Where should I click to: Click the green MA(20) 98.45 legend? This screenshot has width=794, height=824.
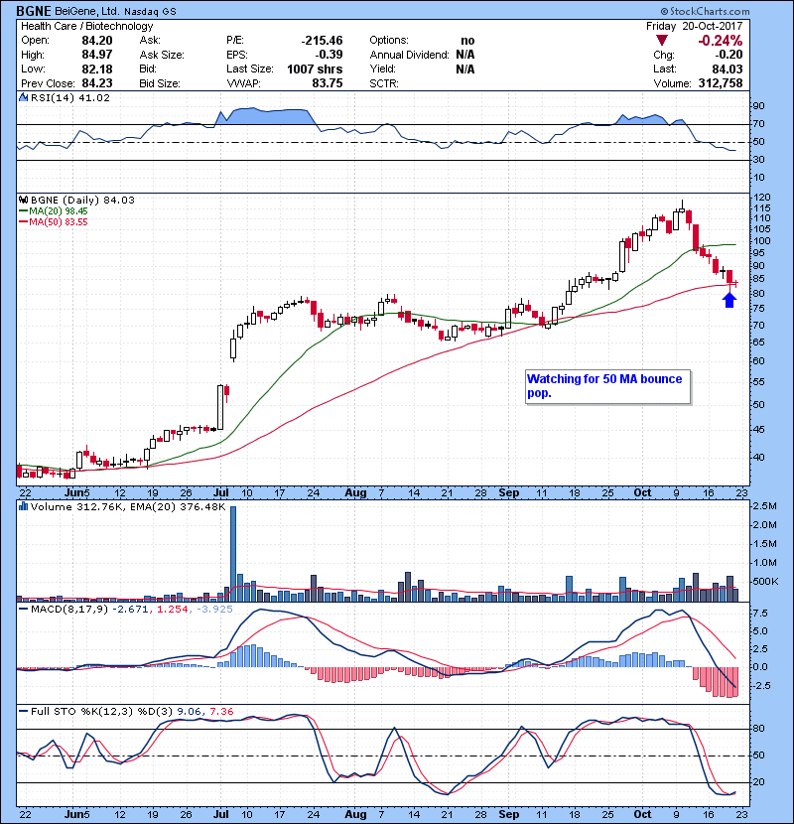(54, 210)
